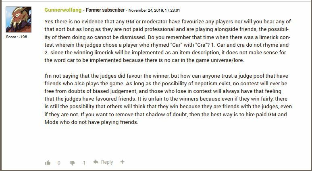The width and height of the screenshot is (312, 171).
Task: Upvote the comment with the thumbs-up icon
Action: tap(48, 163)
